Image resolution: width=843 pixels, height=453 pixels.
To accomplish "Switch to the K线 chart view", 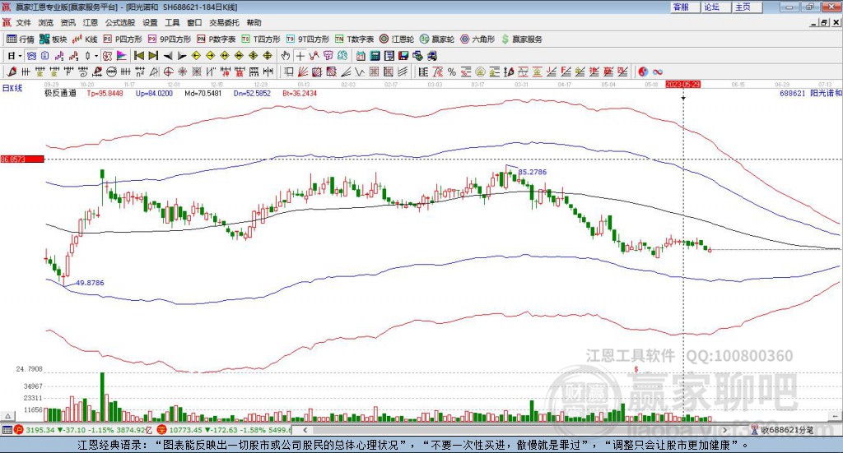I will pyautogui.click(x=85, y=39).
